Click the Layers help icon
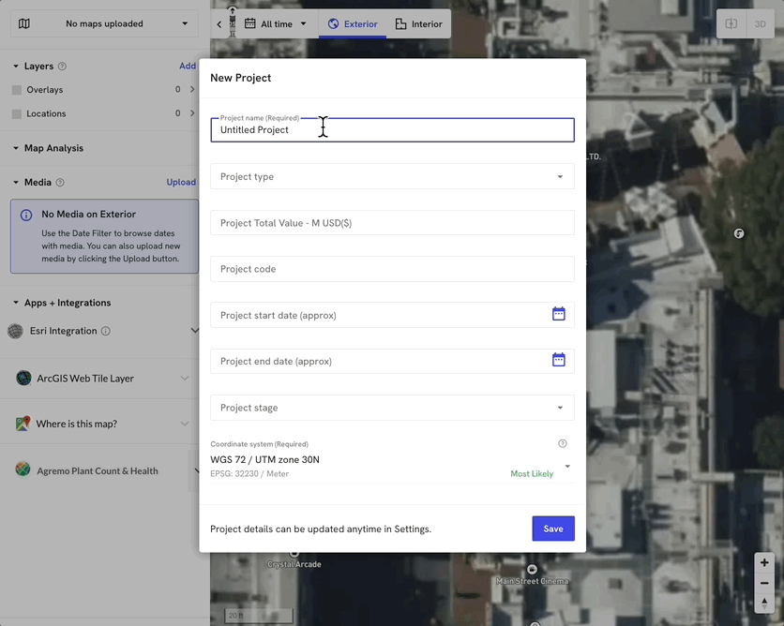Viewport: 784px width, 626px height. tap(59, 66)
